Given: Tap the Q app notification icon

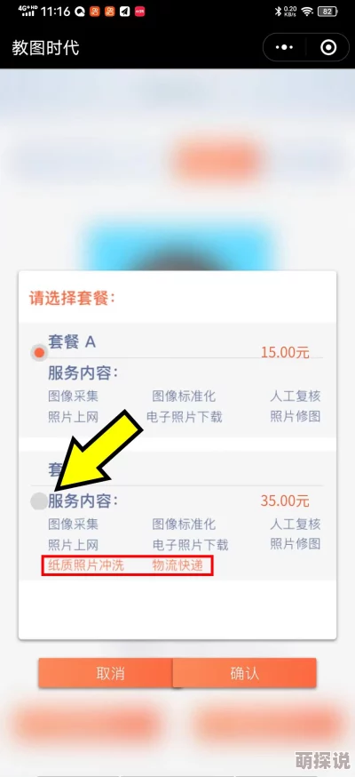Looking at the screenshot, I should [x=80, y=12].
